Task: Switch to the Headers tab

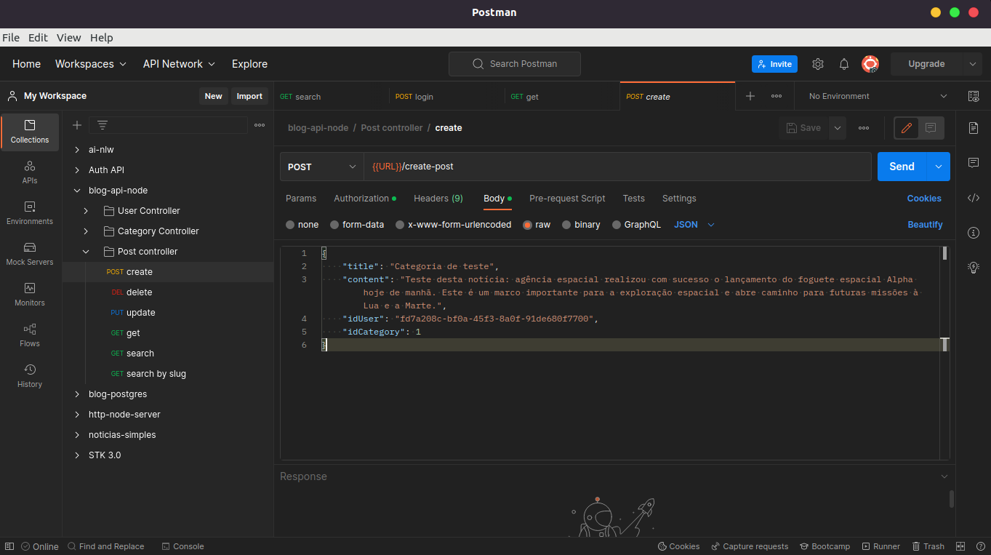Action: coord(438,199)
